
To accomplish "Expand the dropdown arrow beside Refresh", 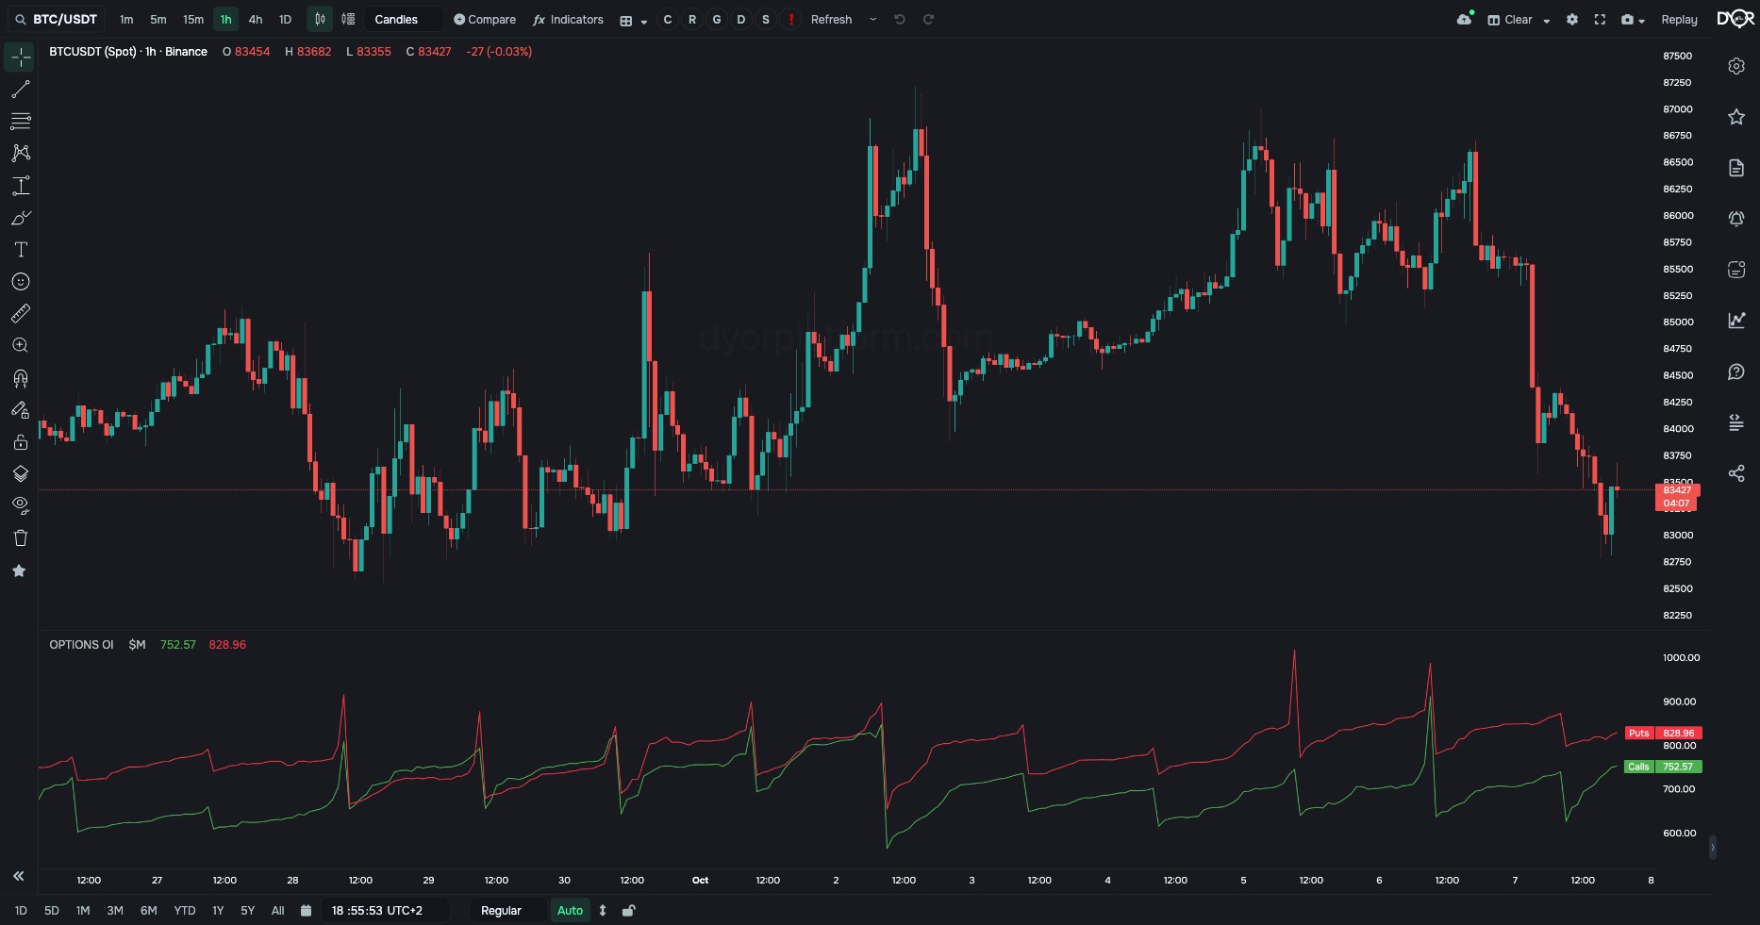I will point(872,19).
